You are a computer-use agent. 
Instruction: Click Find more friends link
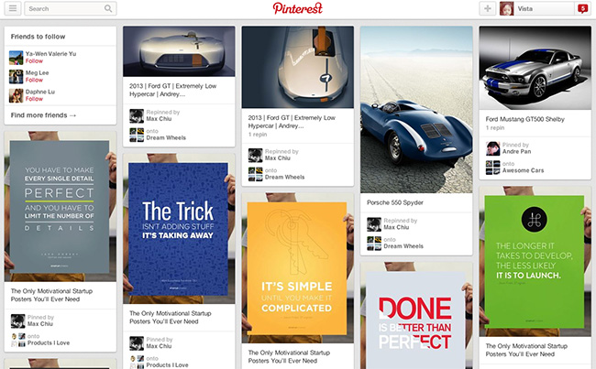tap(43, 115)
